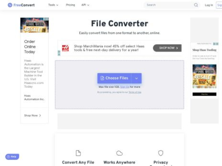222x166 pixels.
Task: Click the Works Anywhere heading
Action: 120,162
